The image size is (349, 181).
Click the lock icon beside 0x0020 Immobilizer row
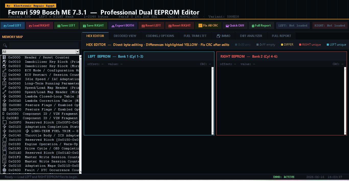point(4,66)
